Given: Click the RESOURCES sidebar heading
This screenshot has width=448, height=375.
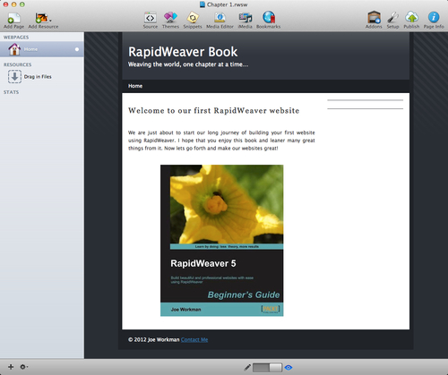Looking at the screenshot, I should pos(17,64).
